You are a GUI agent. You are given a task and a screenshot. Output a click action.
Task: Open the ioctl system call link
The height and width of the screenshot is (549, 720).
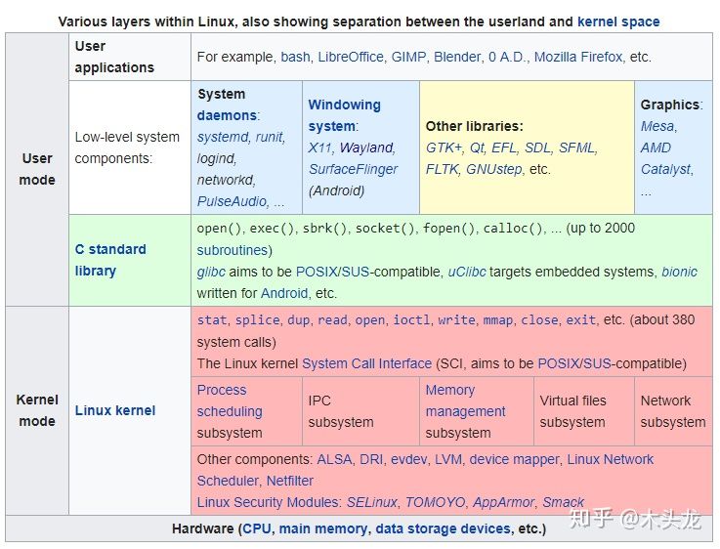pos(411,320)
